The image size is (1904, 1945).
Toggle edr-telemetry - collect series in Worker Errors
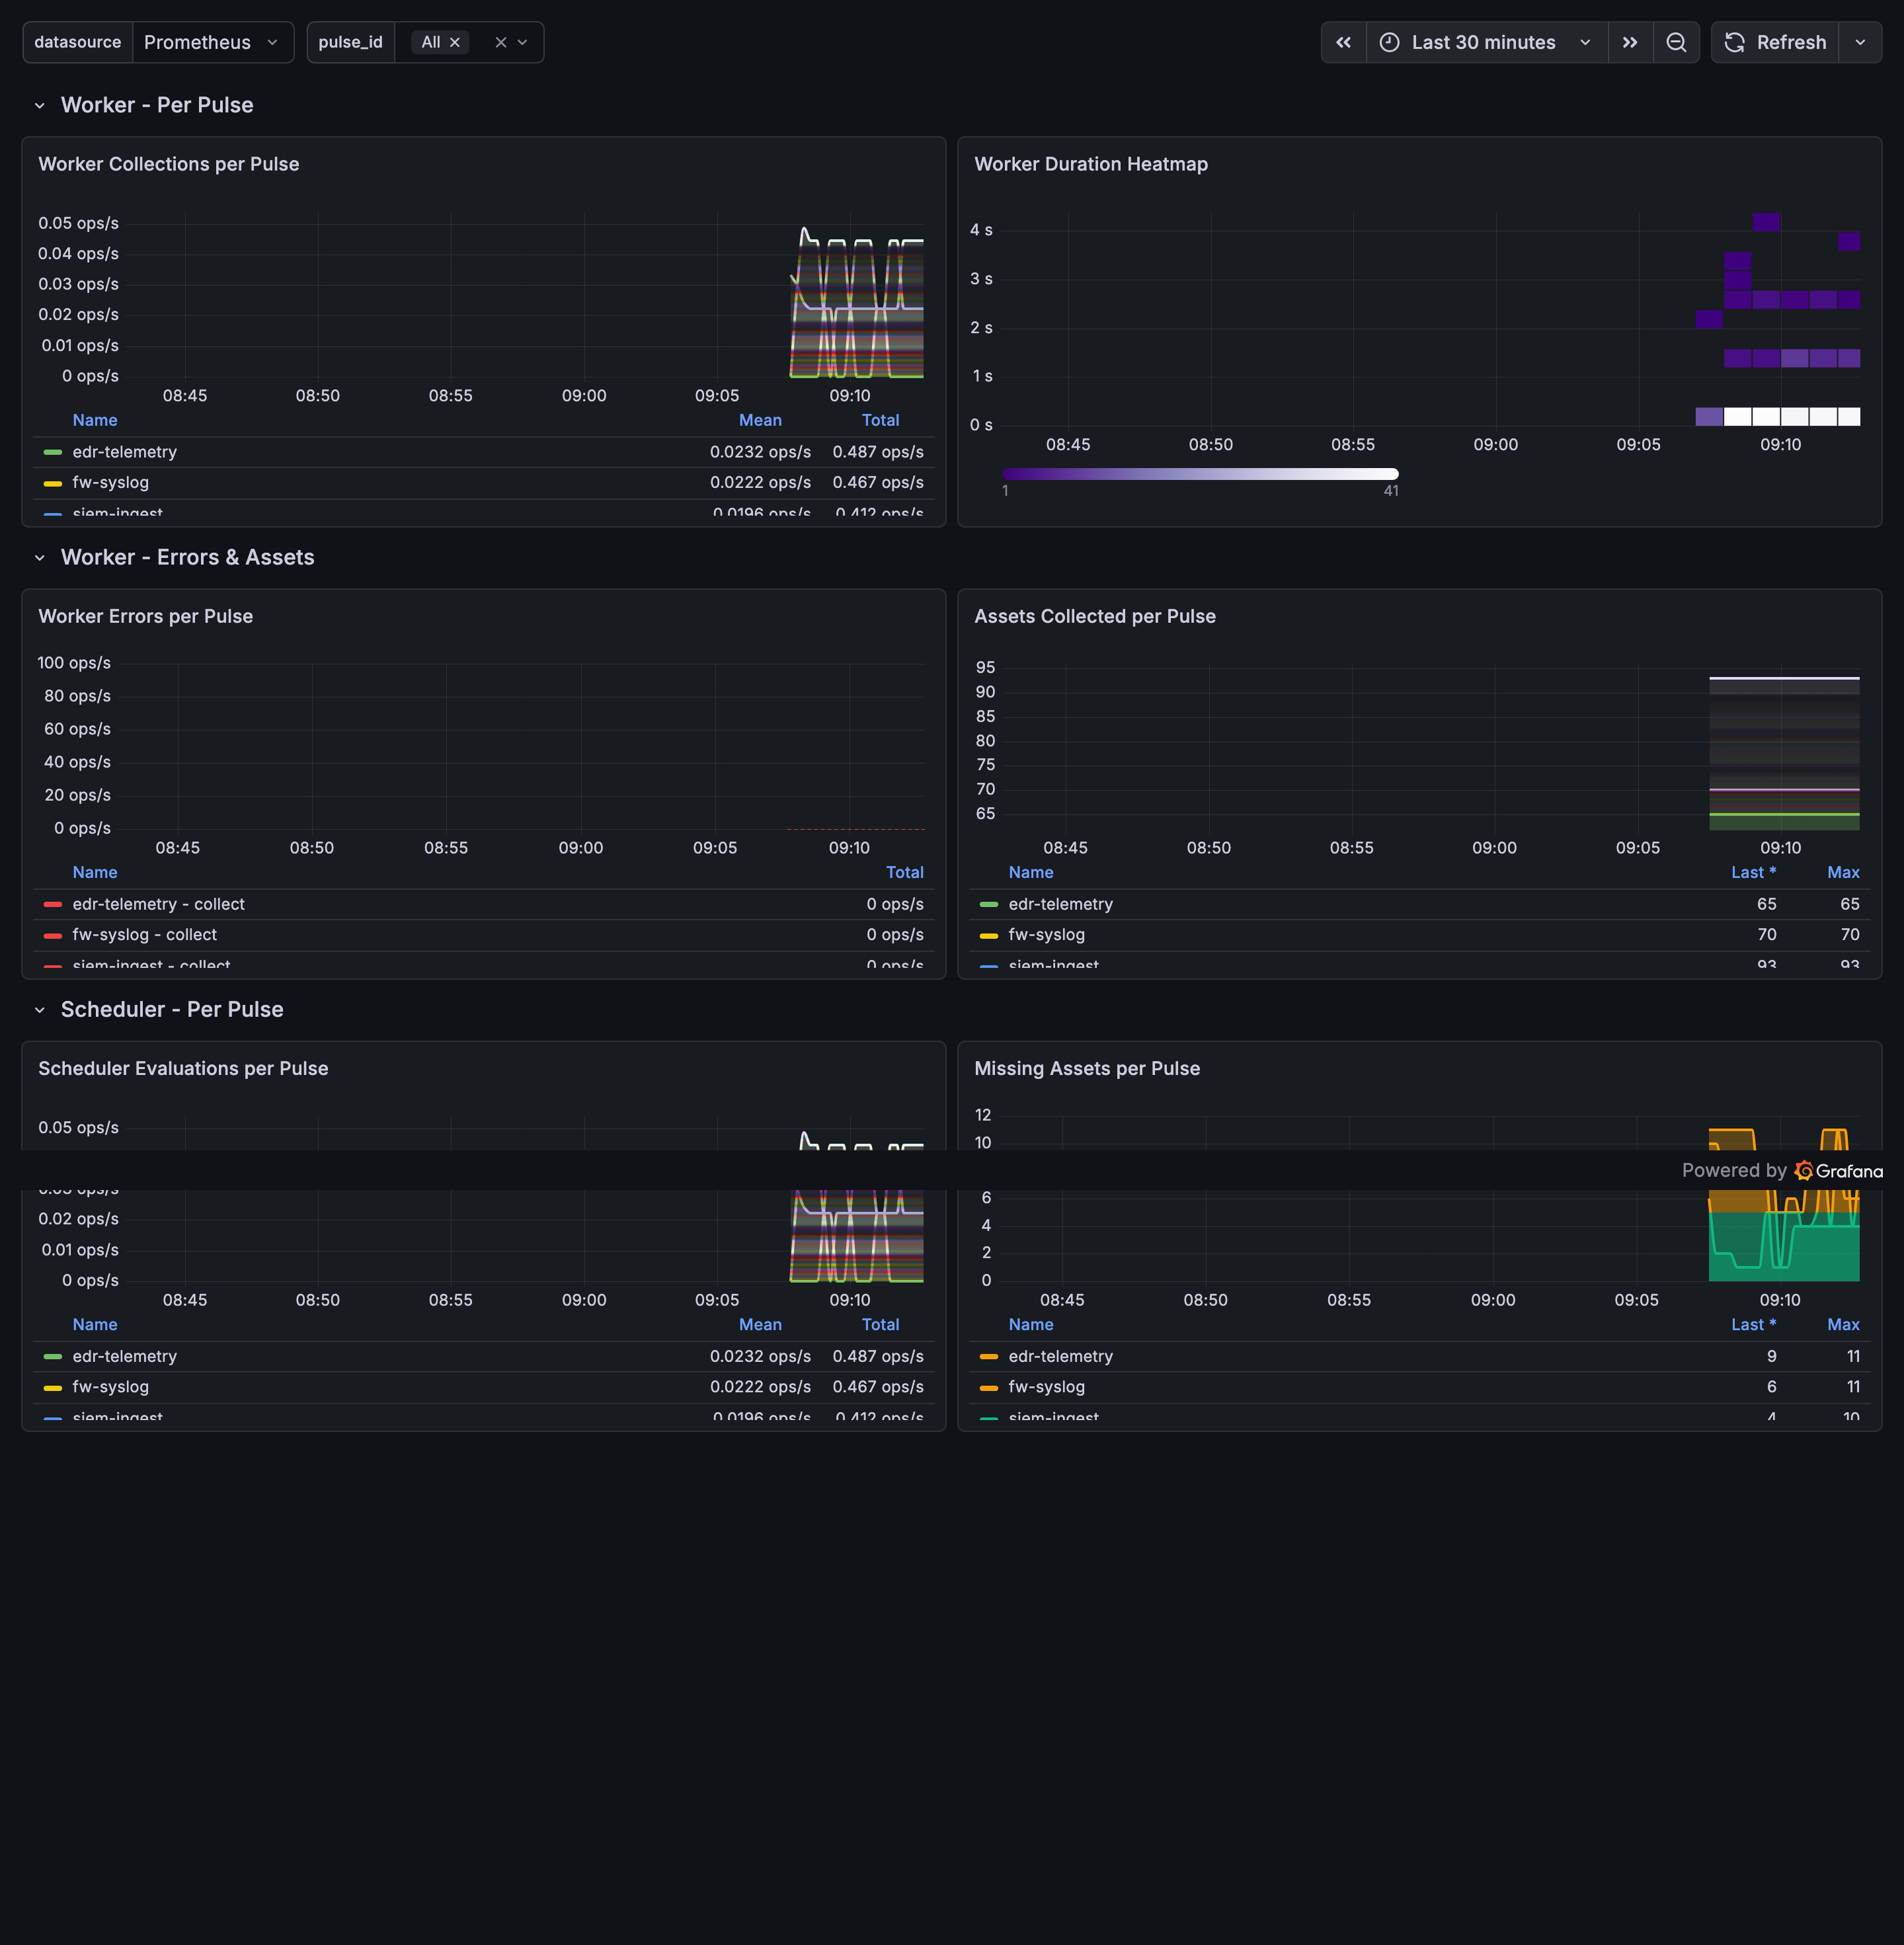158,904
